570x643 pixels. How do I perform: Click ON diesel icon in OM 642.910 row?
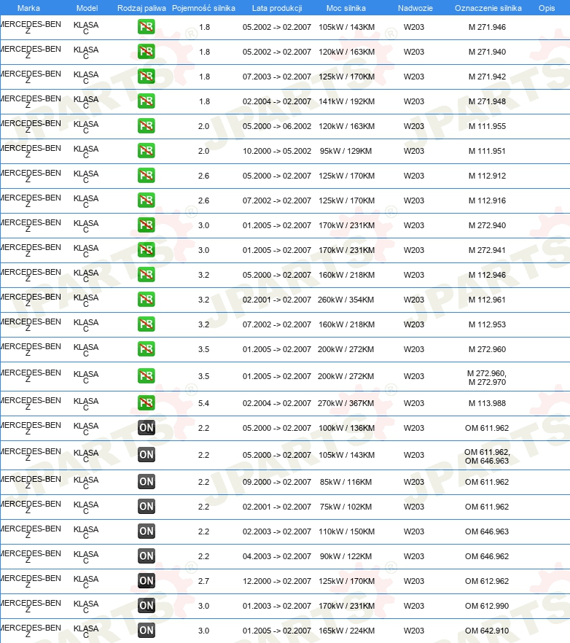(x=147, y=631)
